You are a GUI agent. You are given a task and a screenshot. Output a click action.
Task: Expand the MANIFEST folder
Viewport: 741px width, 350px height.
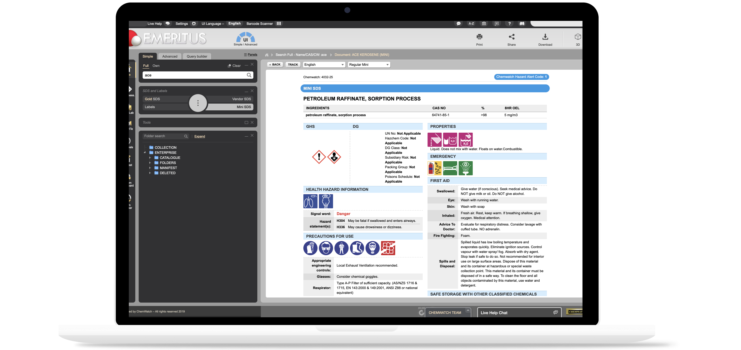pyautogui.click(x=150, y=168)
